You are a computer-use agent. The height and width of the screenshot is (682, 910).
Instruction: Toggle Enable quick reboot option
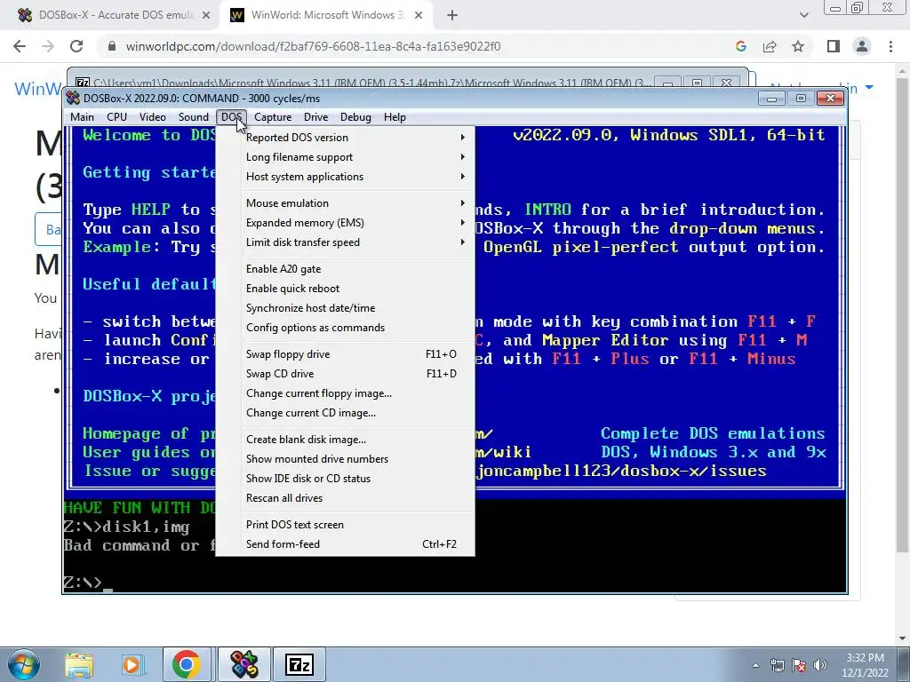click(346, 289)
